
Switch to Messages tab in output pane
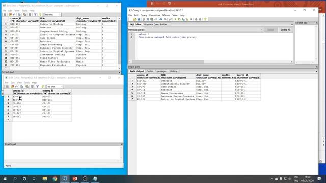pyautogui.click(x=161, y=71)
